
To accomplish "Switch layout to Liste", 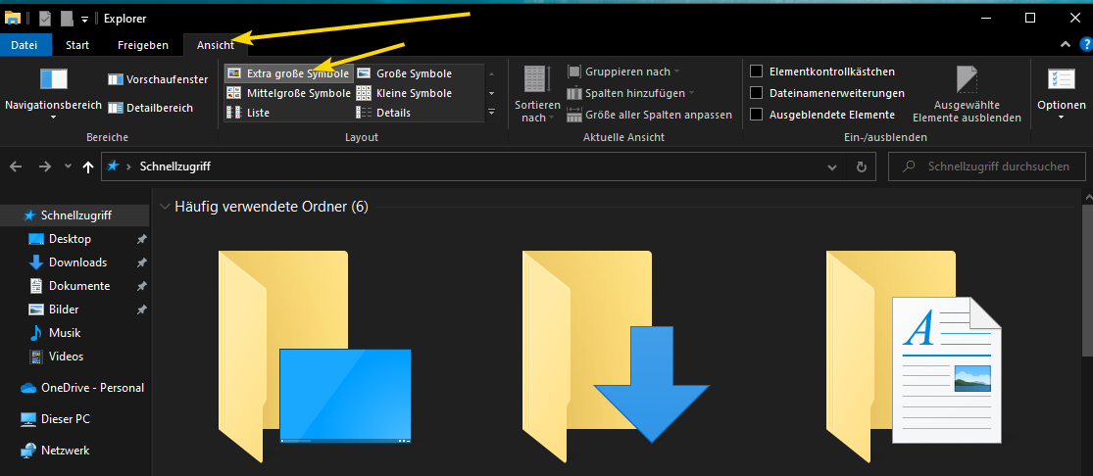I will point(249,113).
